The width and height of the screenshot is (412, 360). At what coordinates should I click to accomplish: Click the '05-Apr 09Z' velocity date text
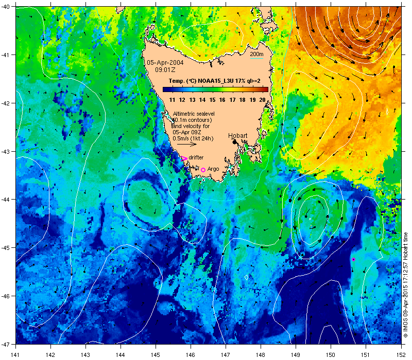187,132
